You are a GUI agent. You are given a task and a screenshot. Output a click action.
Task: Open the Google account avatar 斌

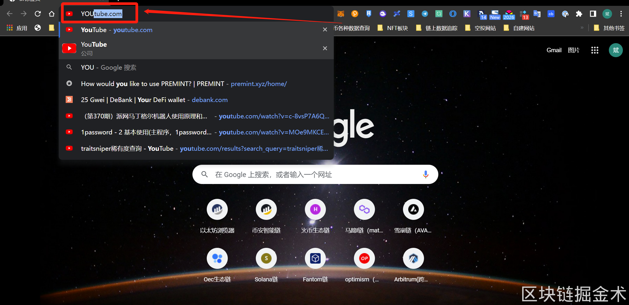tap(616, 50)
